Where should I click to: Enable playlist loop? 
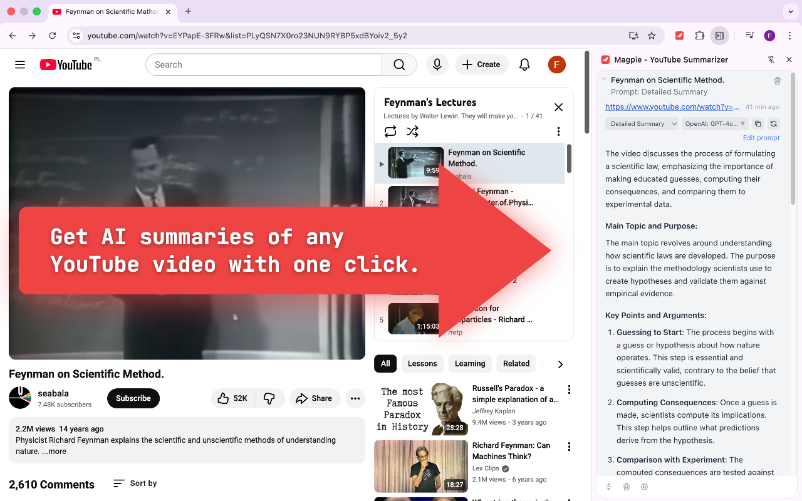[390, 132]
